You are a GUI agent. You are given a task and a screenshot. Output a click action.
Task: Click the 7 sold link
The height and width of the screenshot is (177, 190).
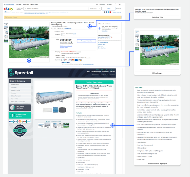pos(74,34)
